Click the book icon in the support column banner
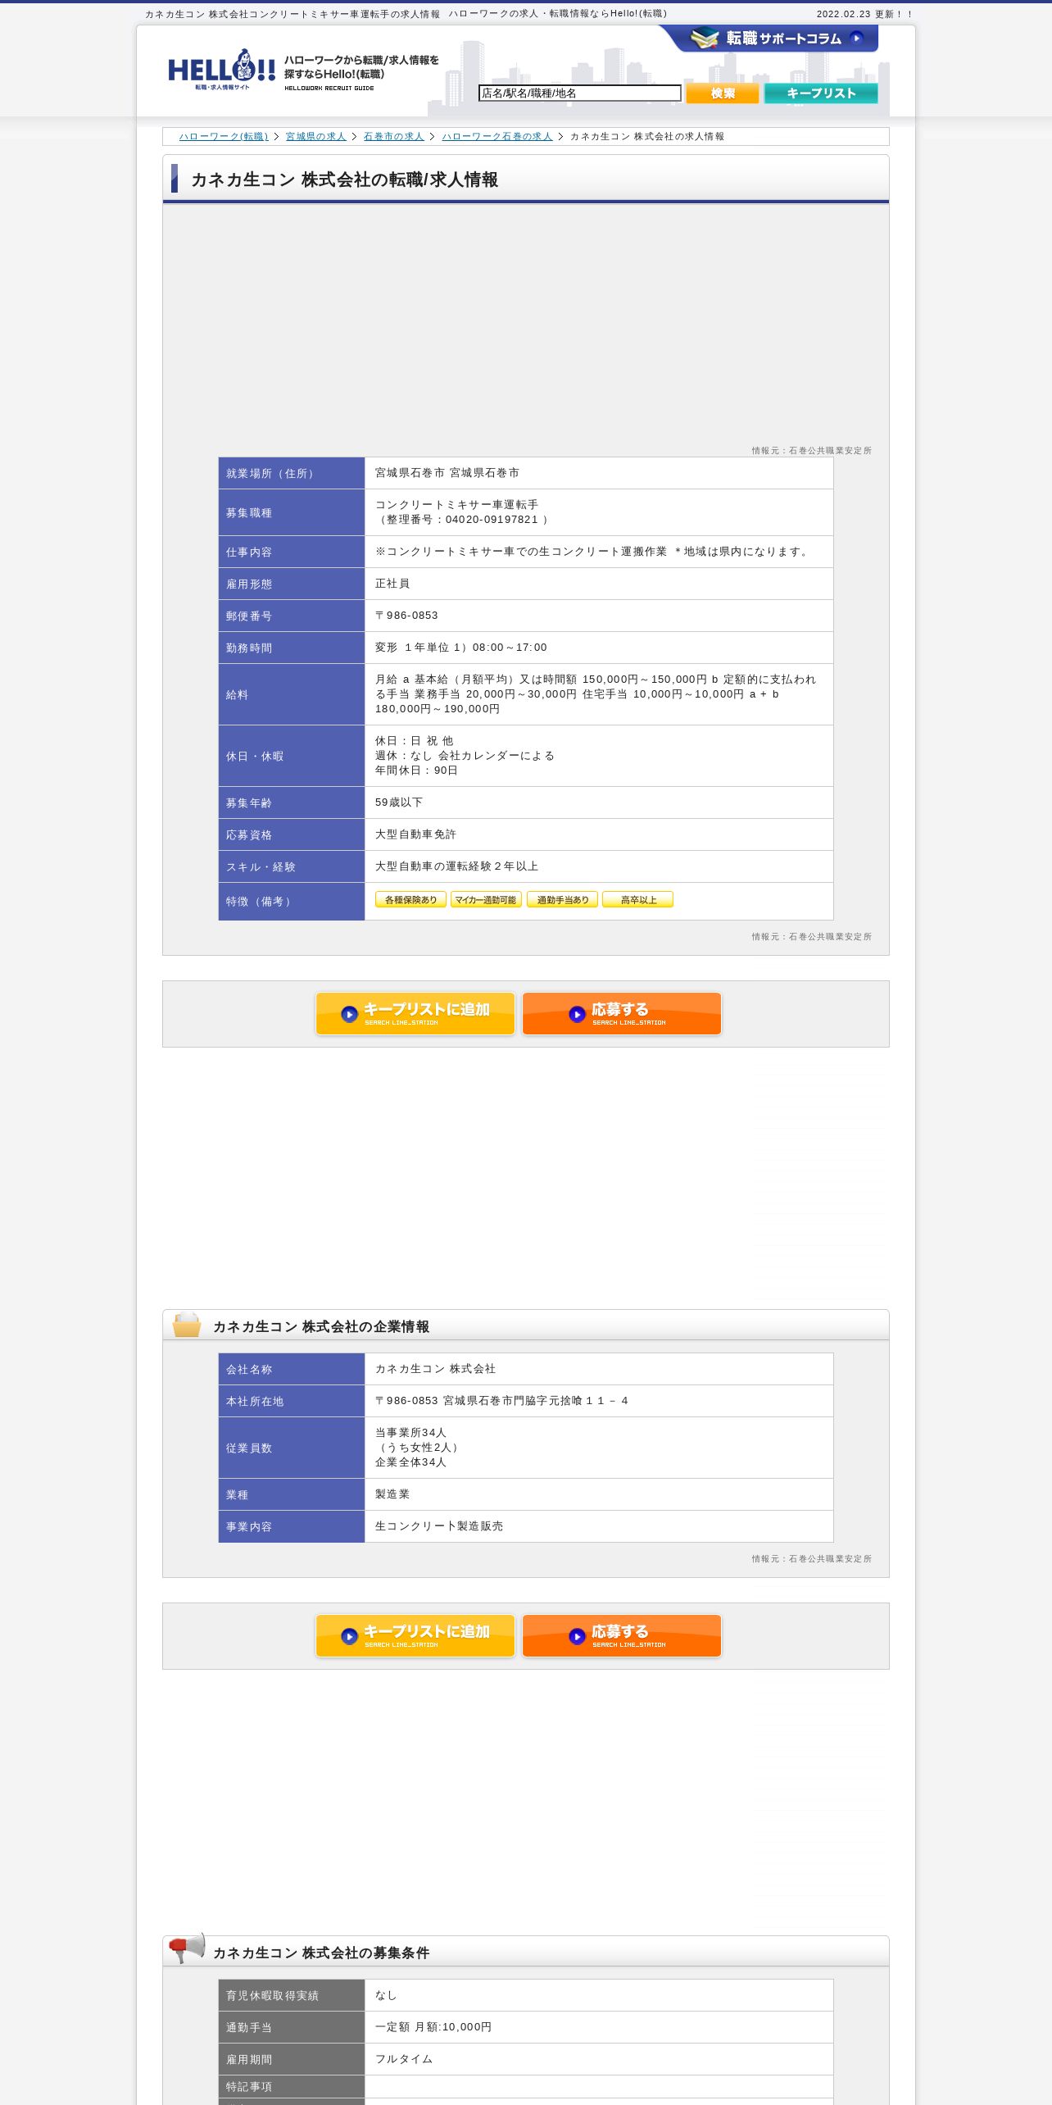The height and width of the screenshot is (2105, 1052). pos(704,38)
